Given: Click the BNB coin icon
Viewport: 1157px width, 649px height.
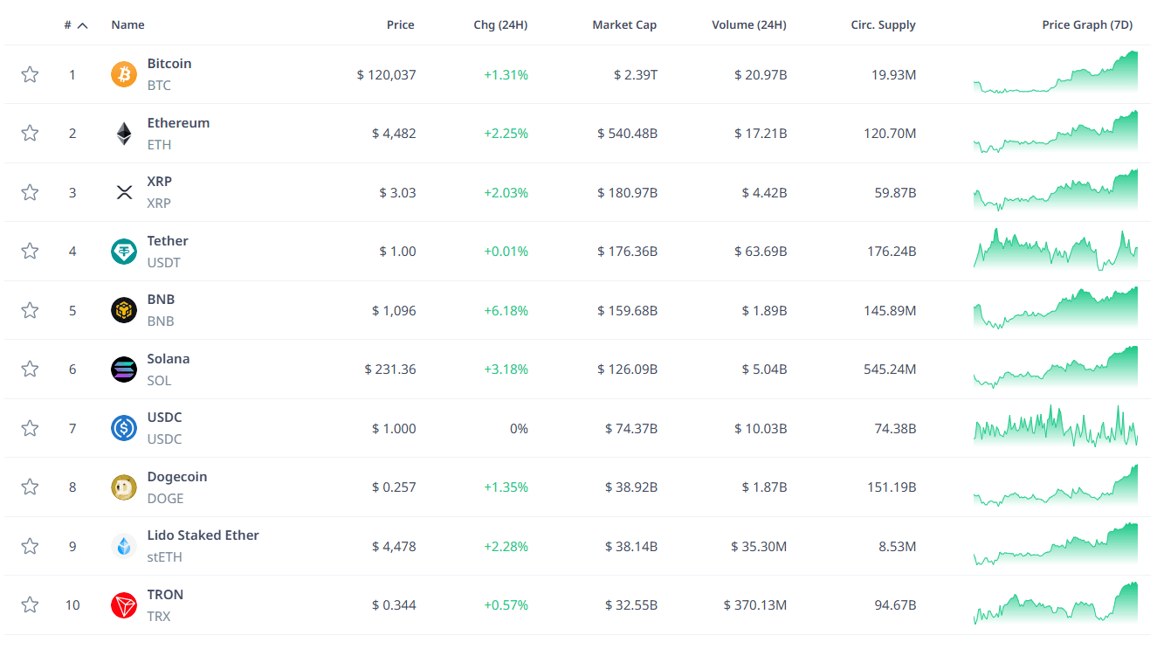Looking at the screenshot, I should (124, 310).
